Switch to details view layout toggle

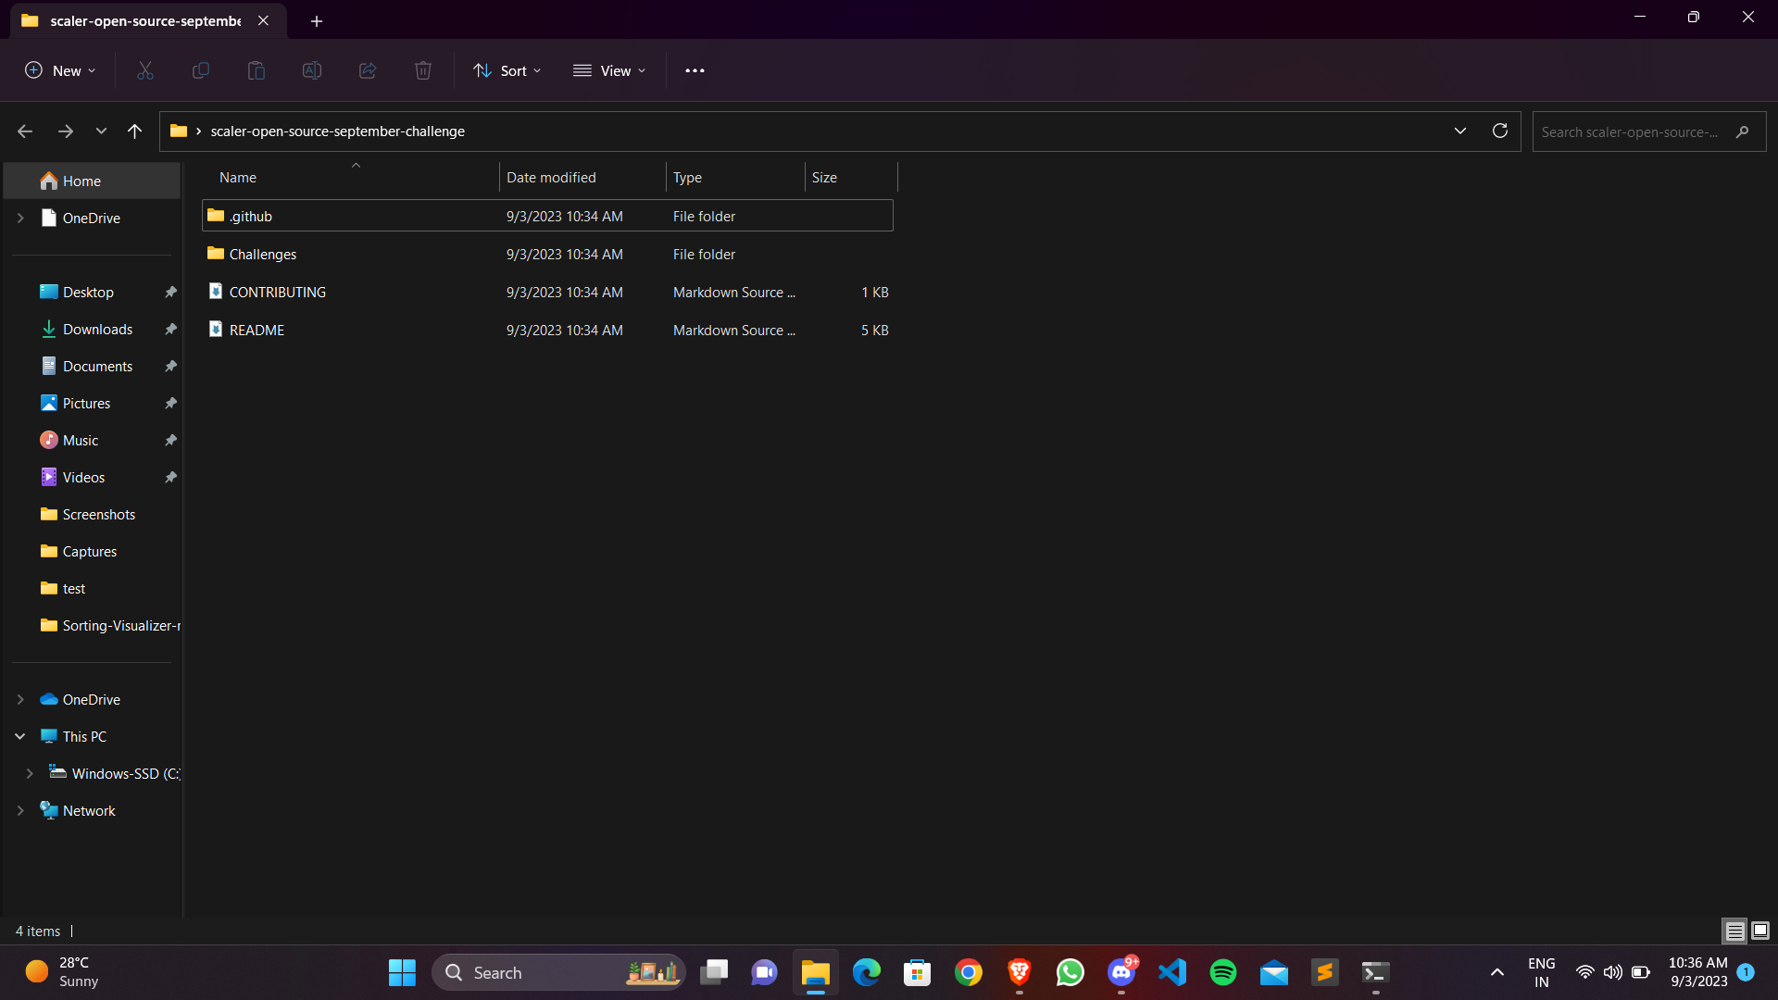(x=1734, y=931)
